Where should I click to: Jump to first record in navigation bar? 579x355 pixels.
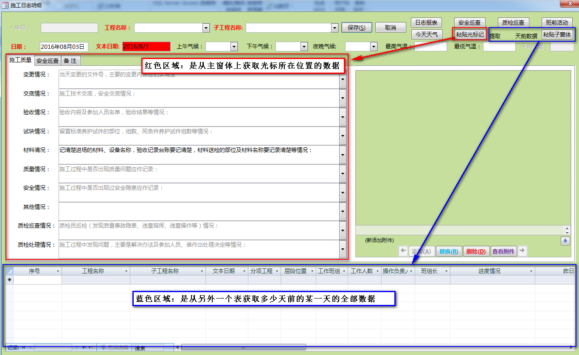[x=23, y=347]
